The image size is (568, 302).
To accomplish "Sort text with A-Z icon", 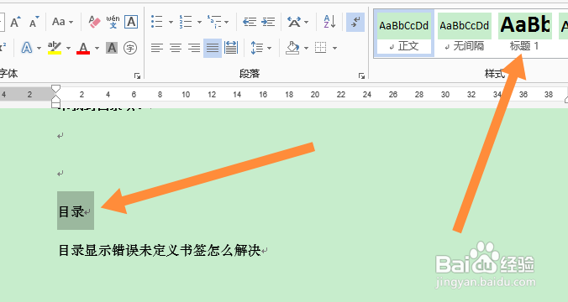I will click(329, 22).
